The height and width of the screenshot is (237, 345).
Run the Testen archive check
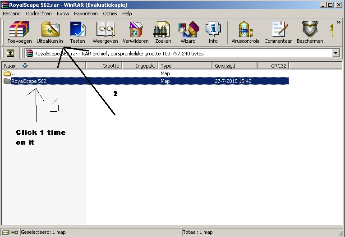tap(78, 32)
